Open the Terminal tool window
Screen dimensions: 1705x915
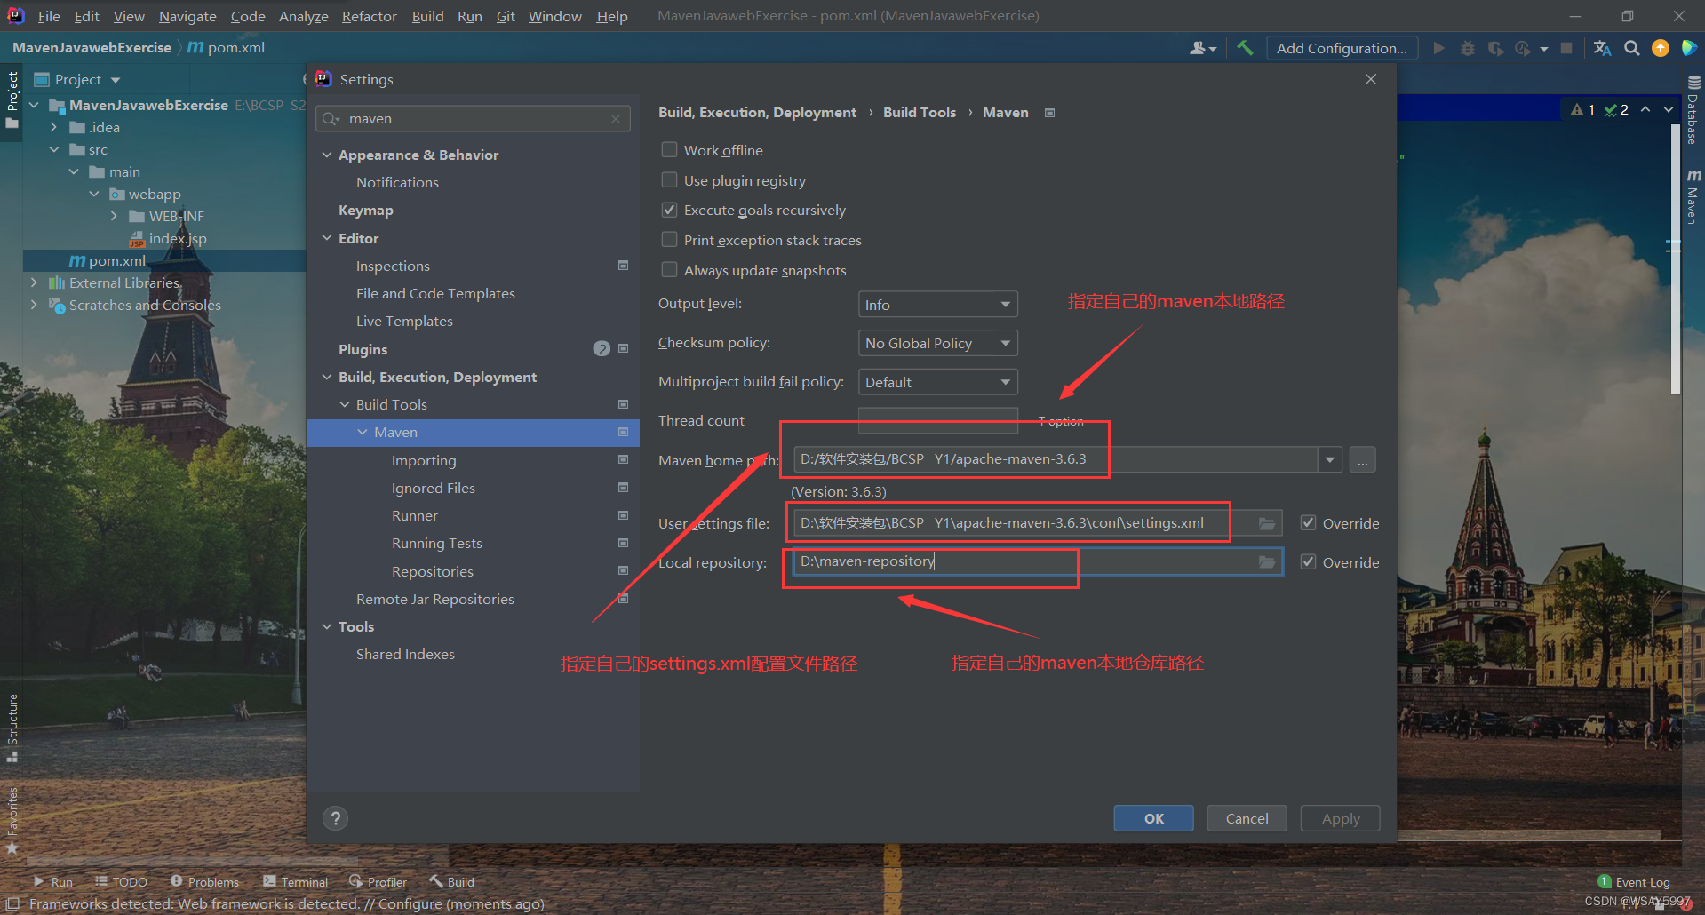pos(296,882)
